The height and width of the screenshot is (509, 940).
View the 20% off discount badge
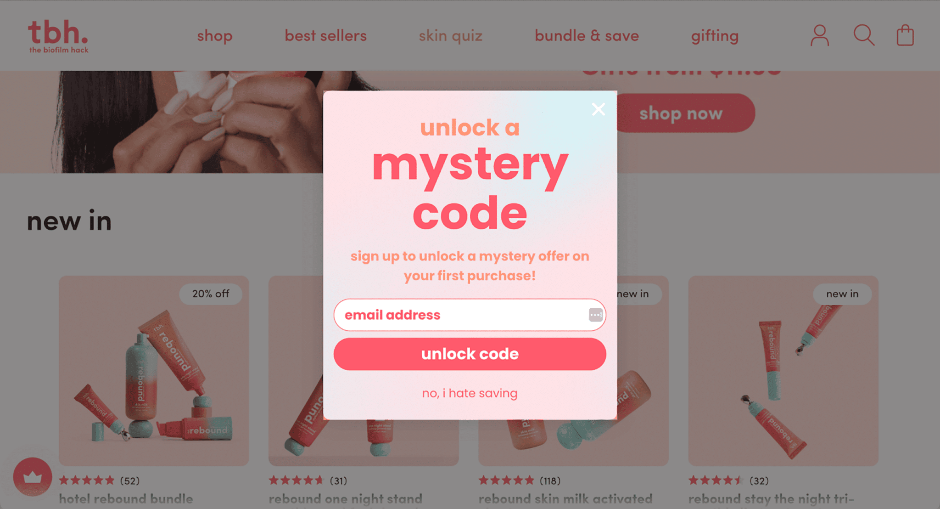[210, 293]
